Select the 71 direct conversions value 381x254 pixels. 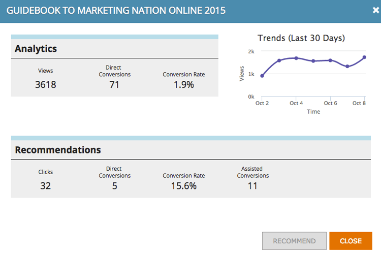114,85
